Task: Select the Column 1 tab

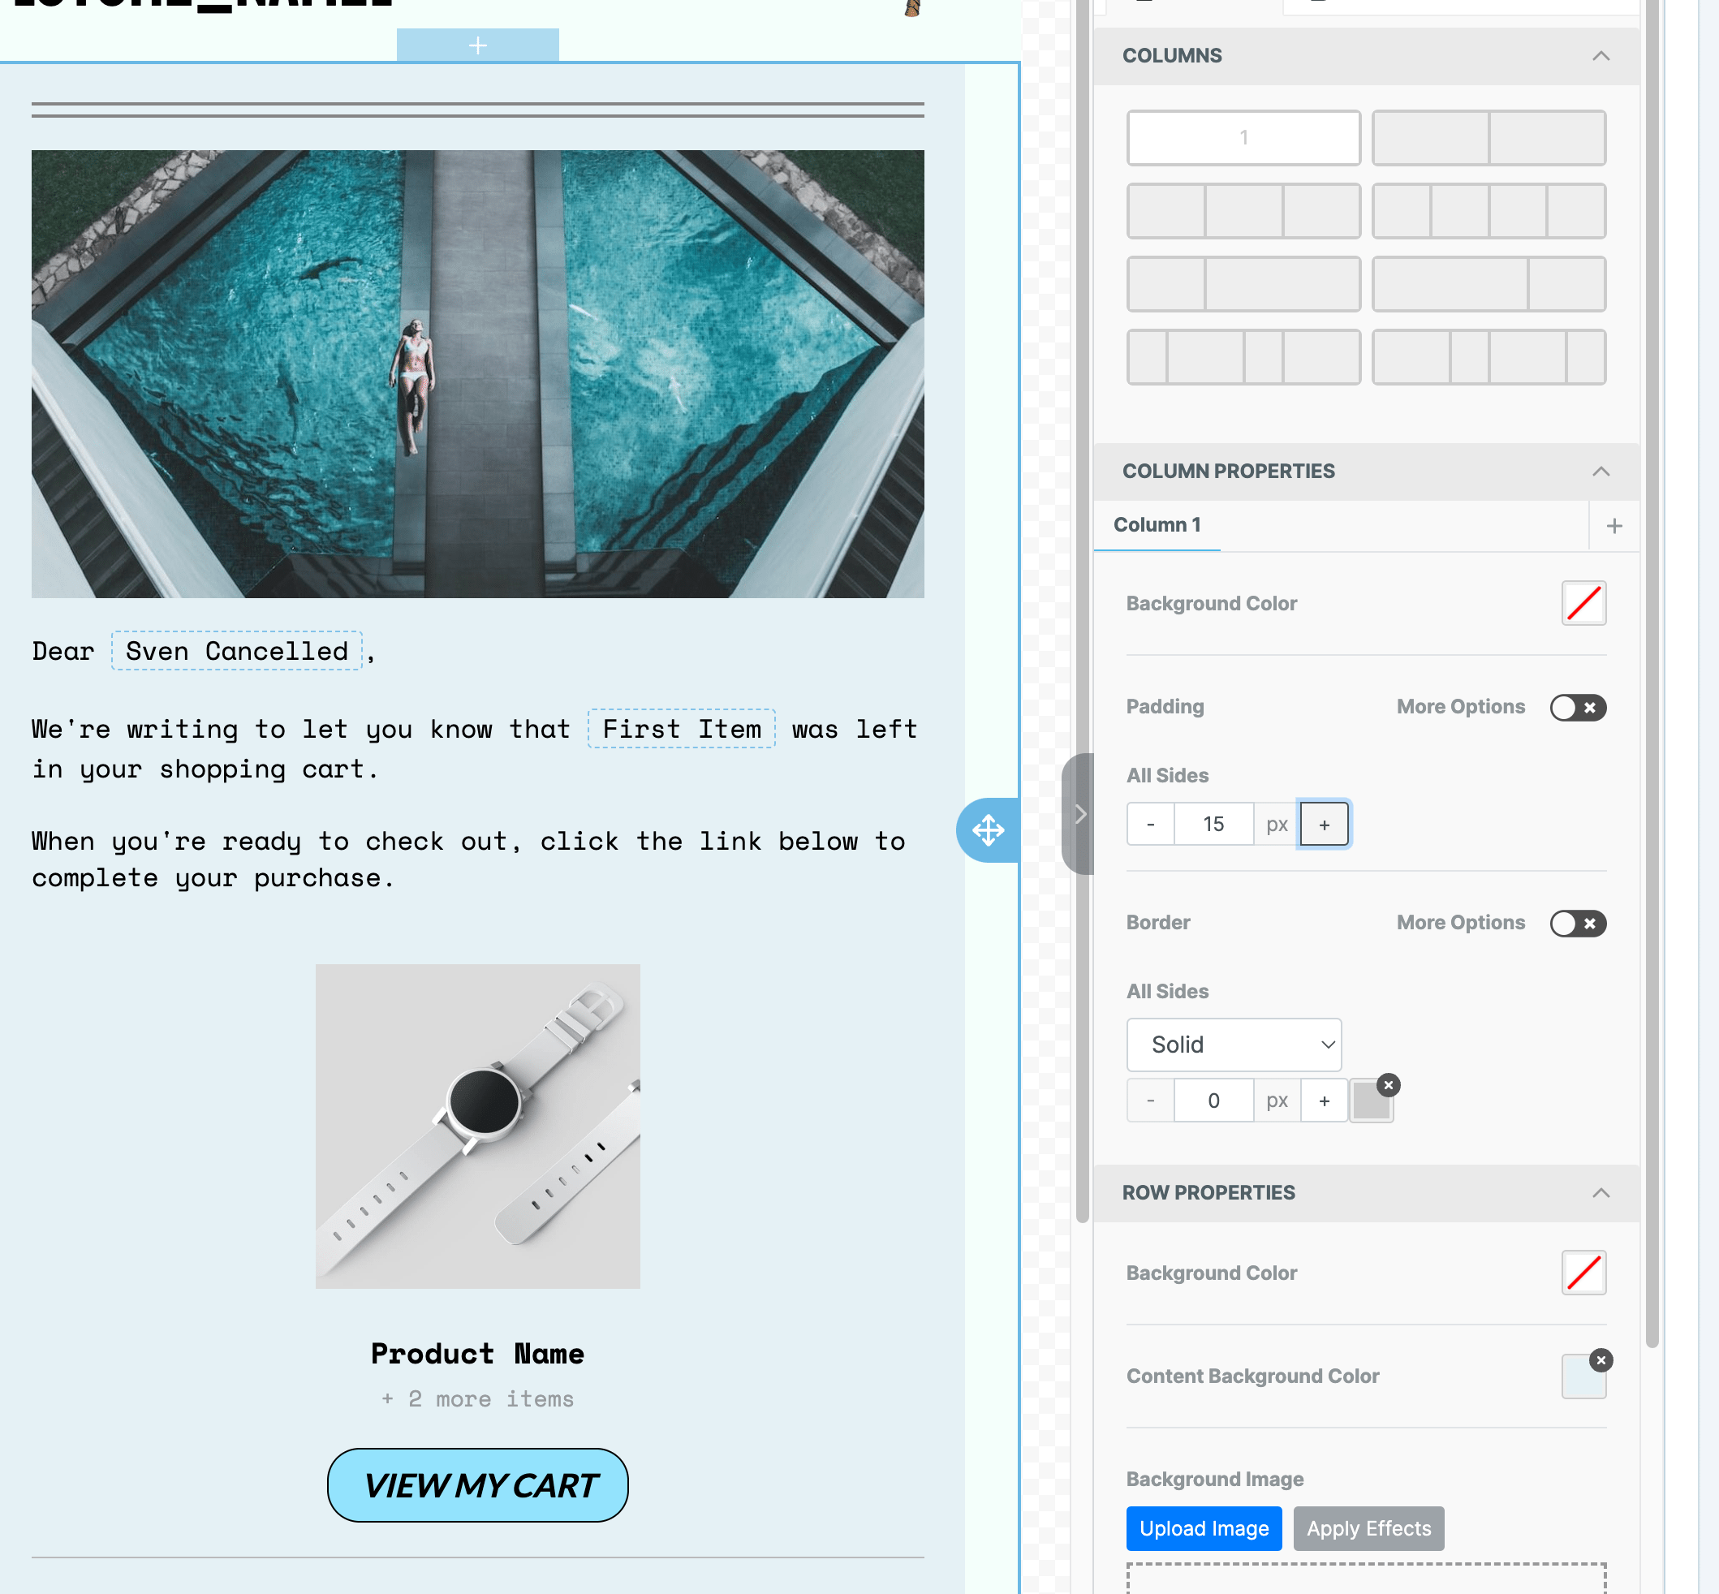Action: [x=1157, y=524]
